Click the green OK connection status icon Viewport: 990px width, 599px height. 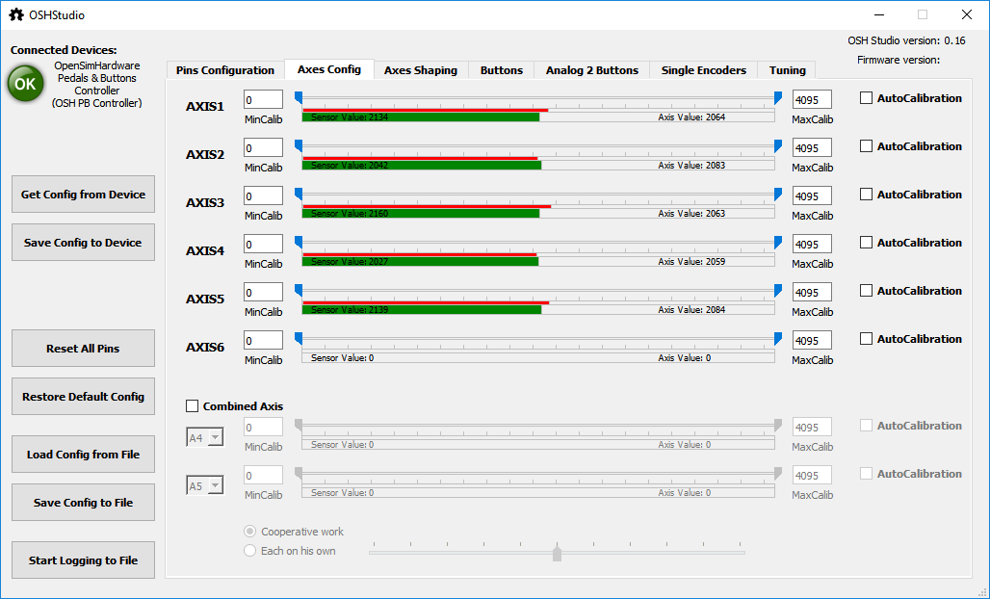pyautogui.click(x=25, y=84)
